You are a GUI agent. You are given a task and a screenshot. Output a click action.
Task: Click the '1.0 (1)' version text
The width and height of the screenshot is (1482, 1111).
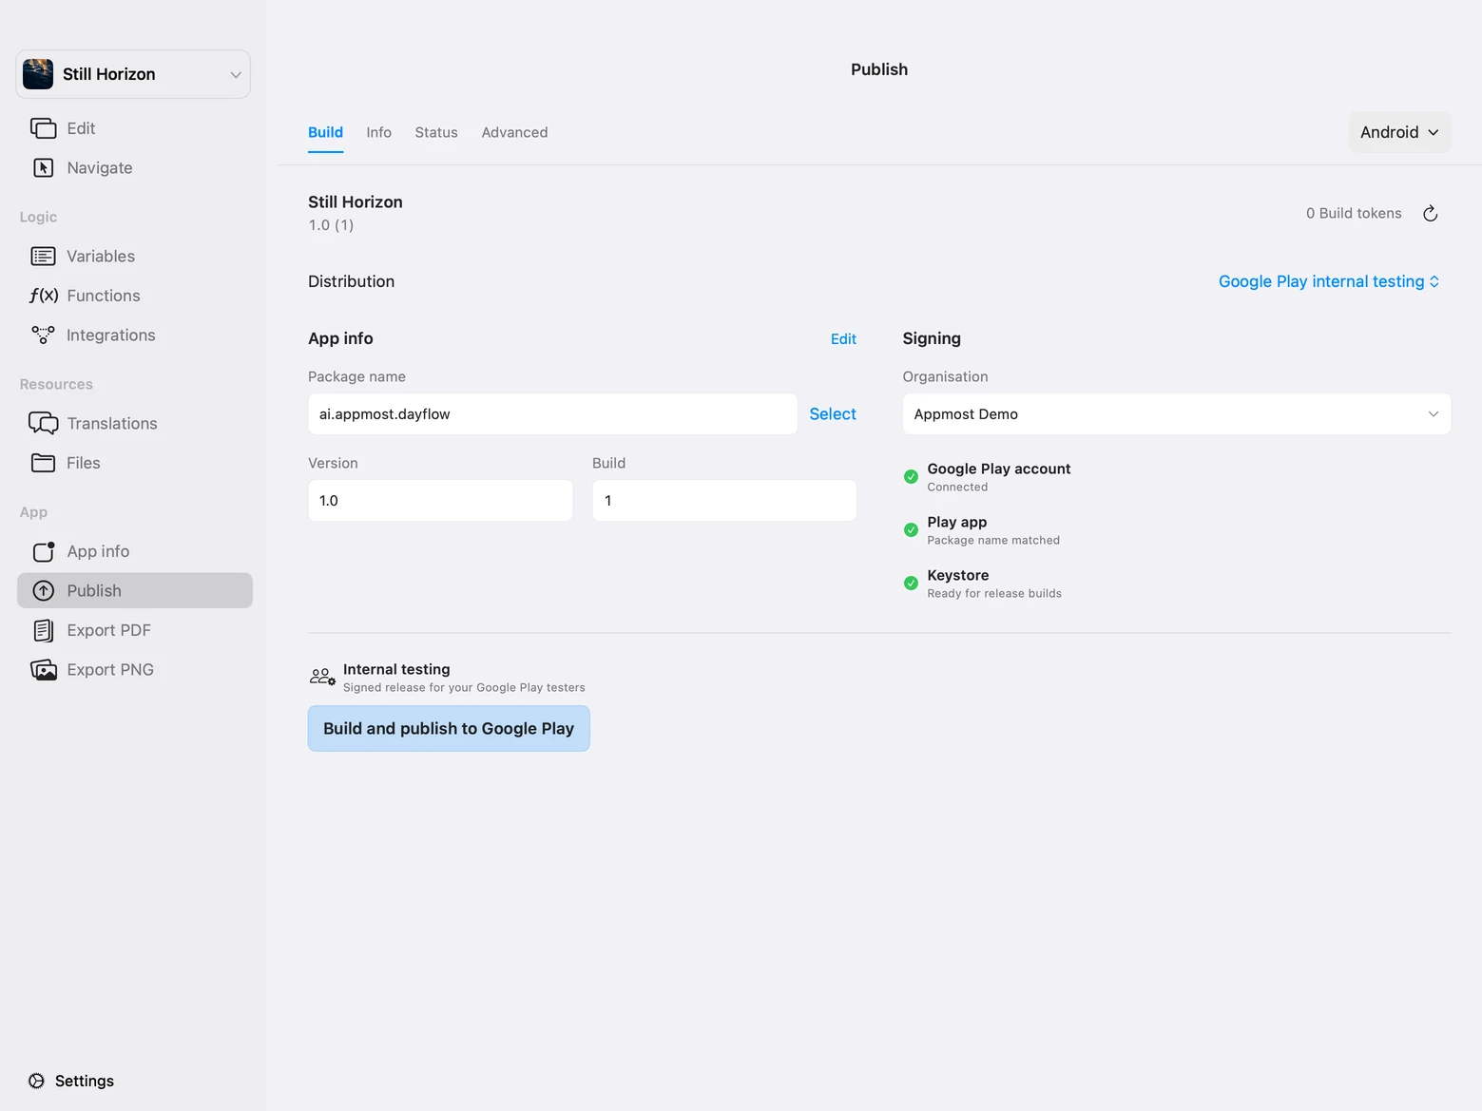tap(331, 225)
